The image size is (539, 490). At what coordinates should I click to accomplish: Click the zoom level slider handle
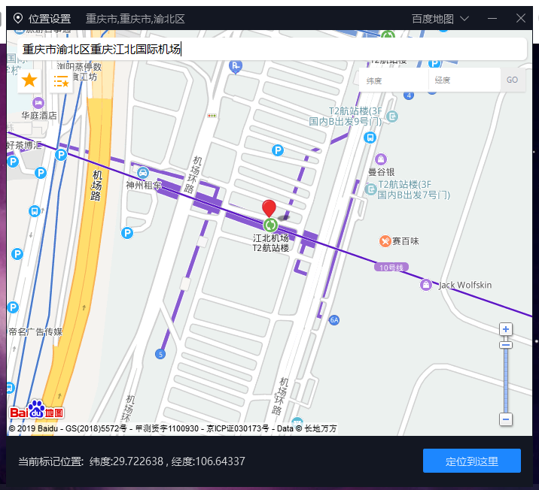click(x=506, y=345)
